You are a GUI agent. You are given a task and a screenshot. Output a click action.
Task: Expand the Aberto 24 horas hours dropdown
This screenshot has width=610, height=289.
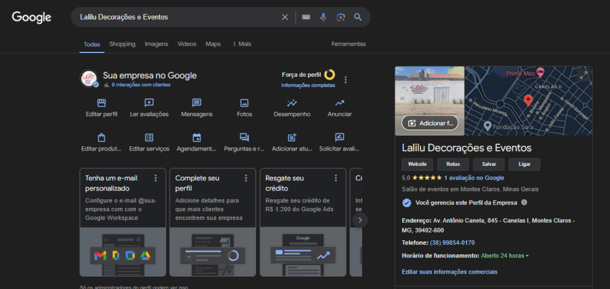point(505,256)
